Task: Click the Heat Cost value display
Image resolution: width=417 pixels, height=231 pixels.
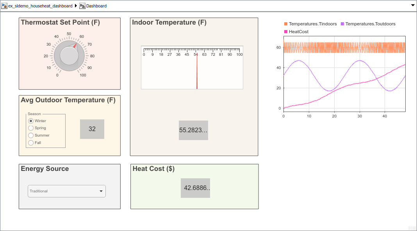Action: pyautogui.click(x=195, y=188)
